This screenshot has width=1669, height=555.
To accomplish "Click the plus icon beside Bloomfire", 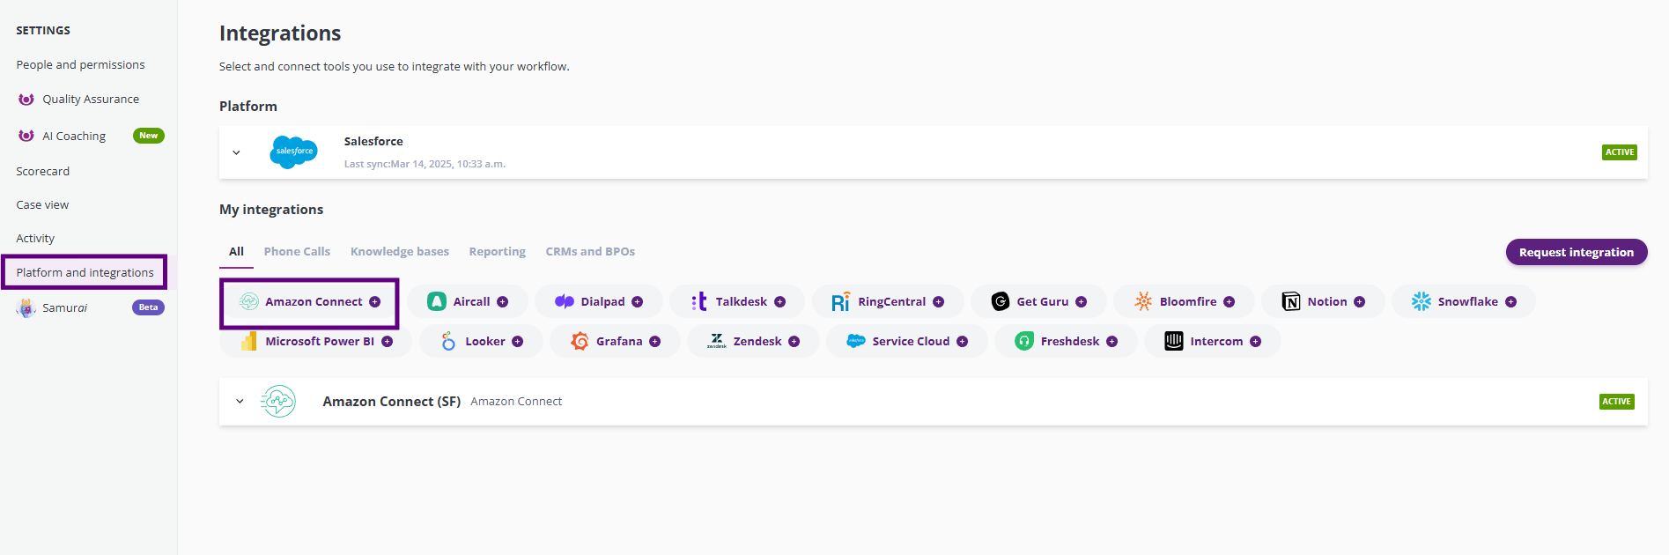I will (x=1229, y=302).
